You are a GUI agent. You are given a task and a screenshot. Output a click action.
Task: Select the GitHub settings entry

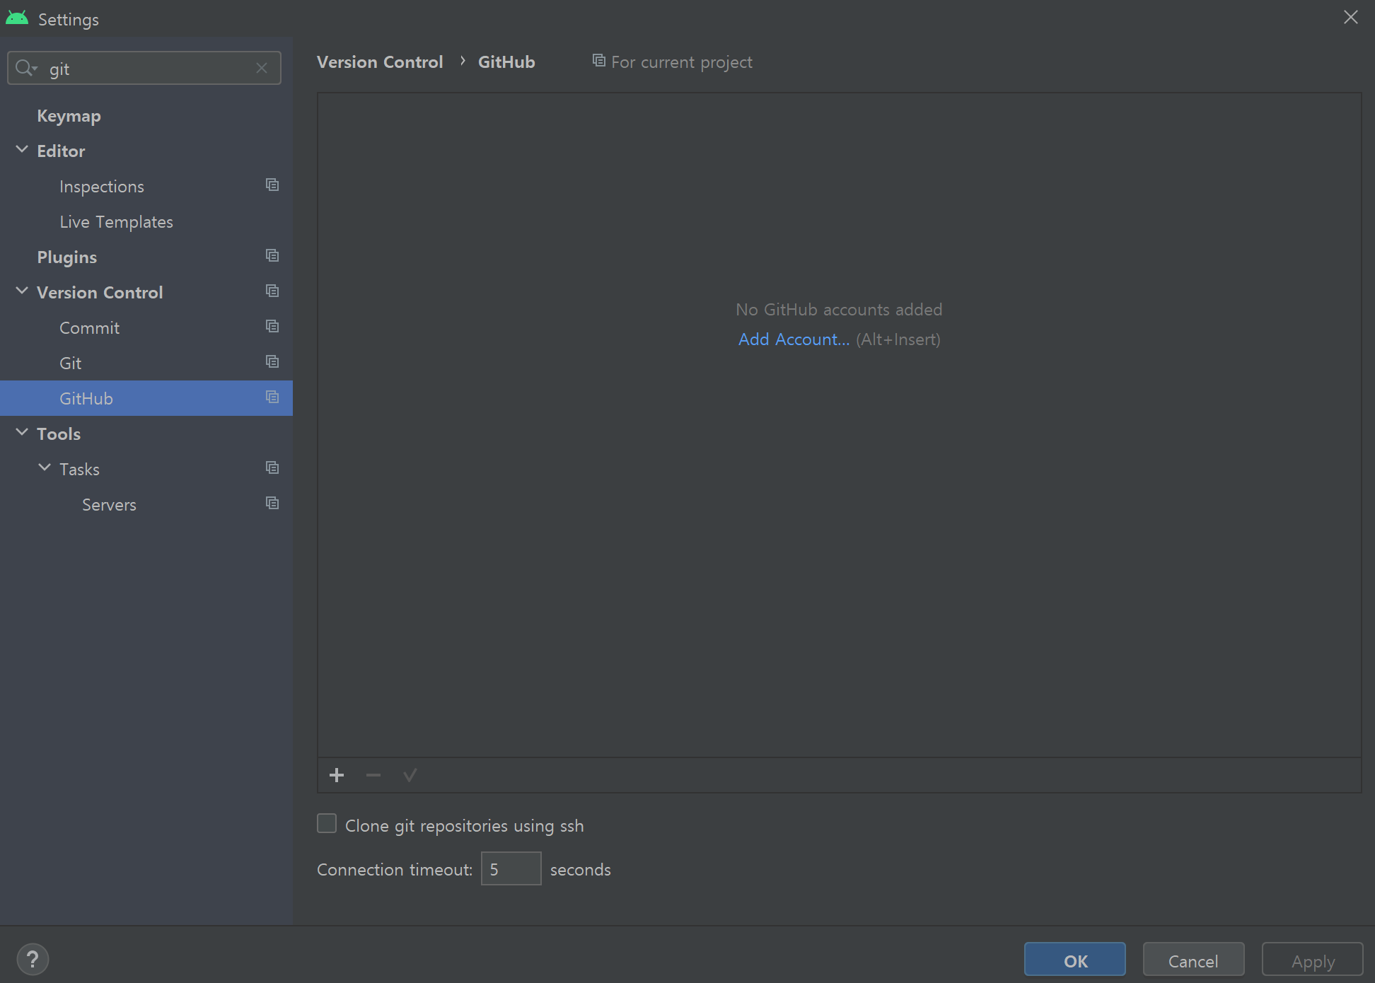coord(146,398)
